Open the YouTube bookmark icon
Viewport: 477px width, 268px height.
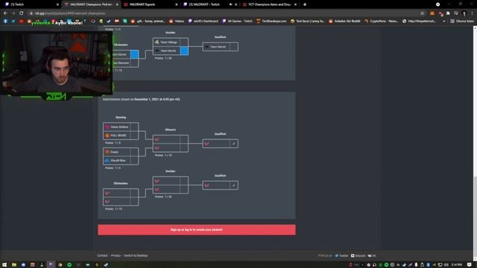pyautogui.click(x=22, y=21)
